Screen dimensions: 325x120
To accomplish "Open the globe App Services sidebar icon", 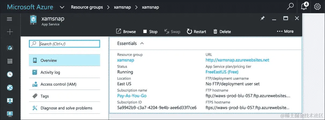I will [10, 88].
